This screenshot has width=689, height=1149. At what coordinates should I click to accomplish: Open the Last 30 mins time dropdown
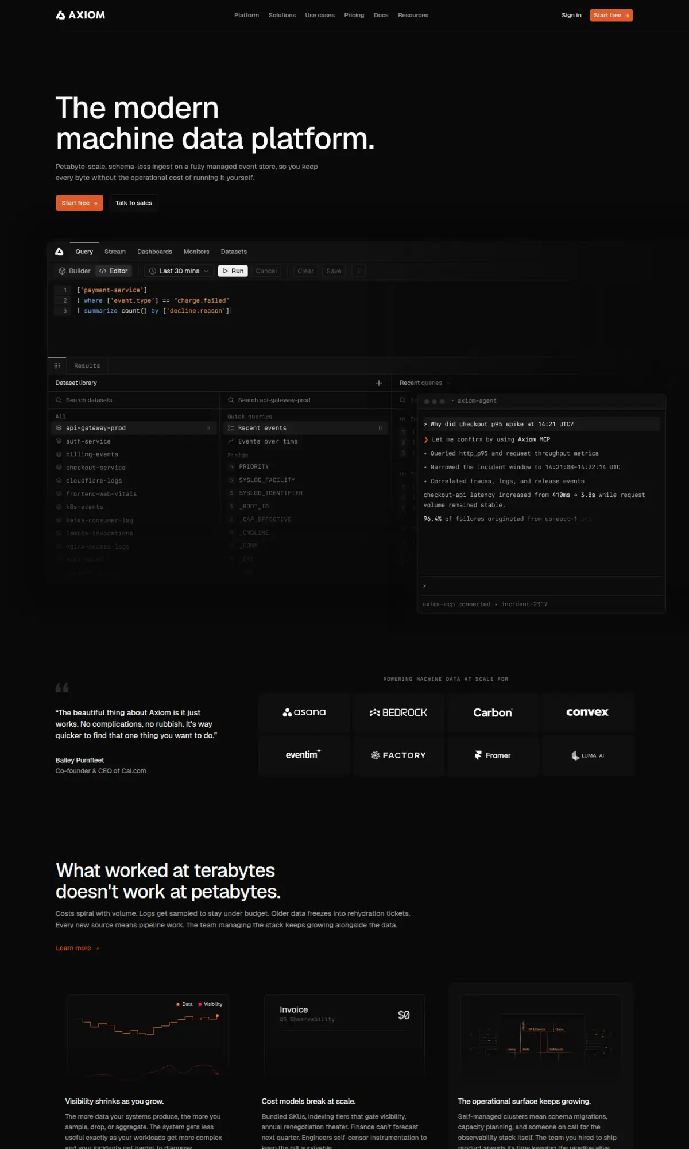pyautogui.click(x=179, y=271)
